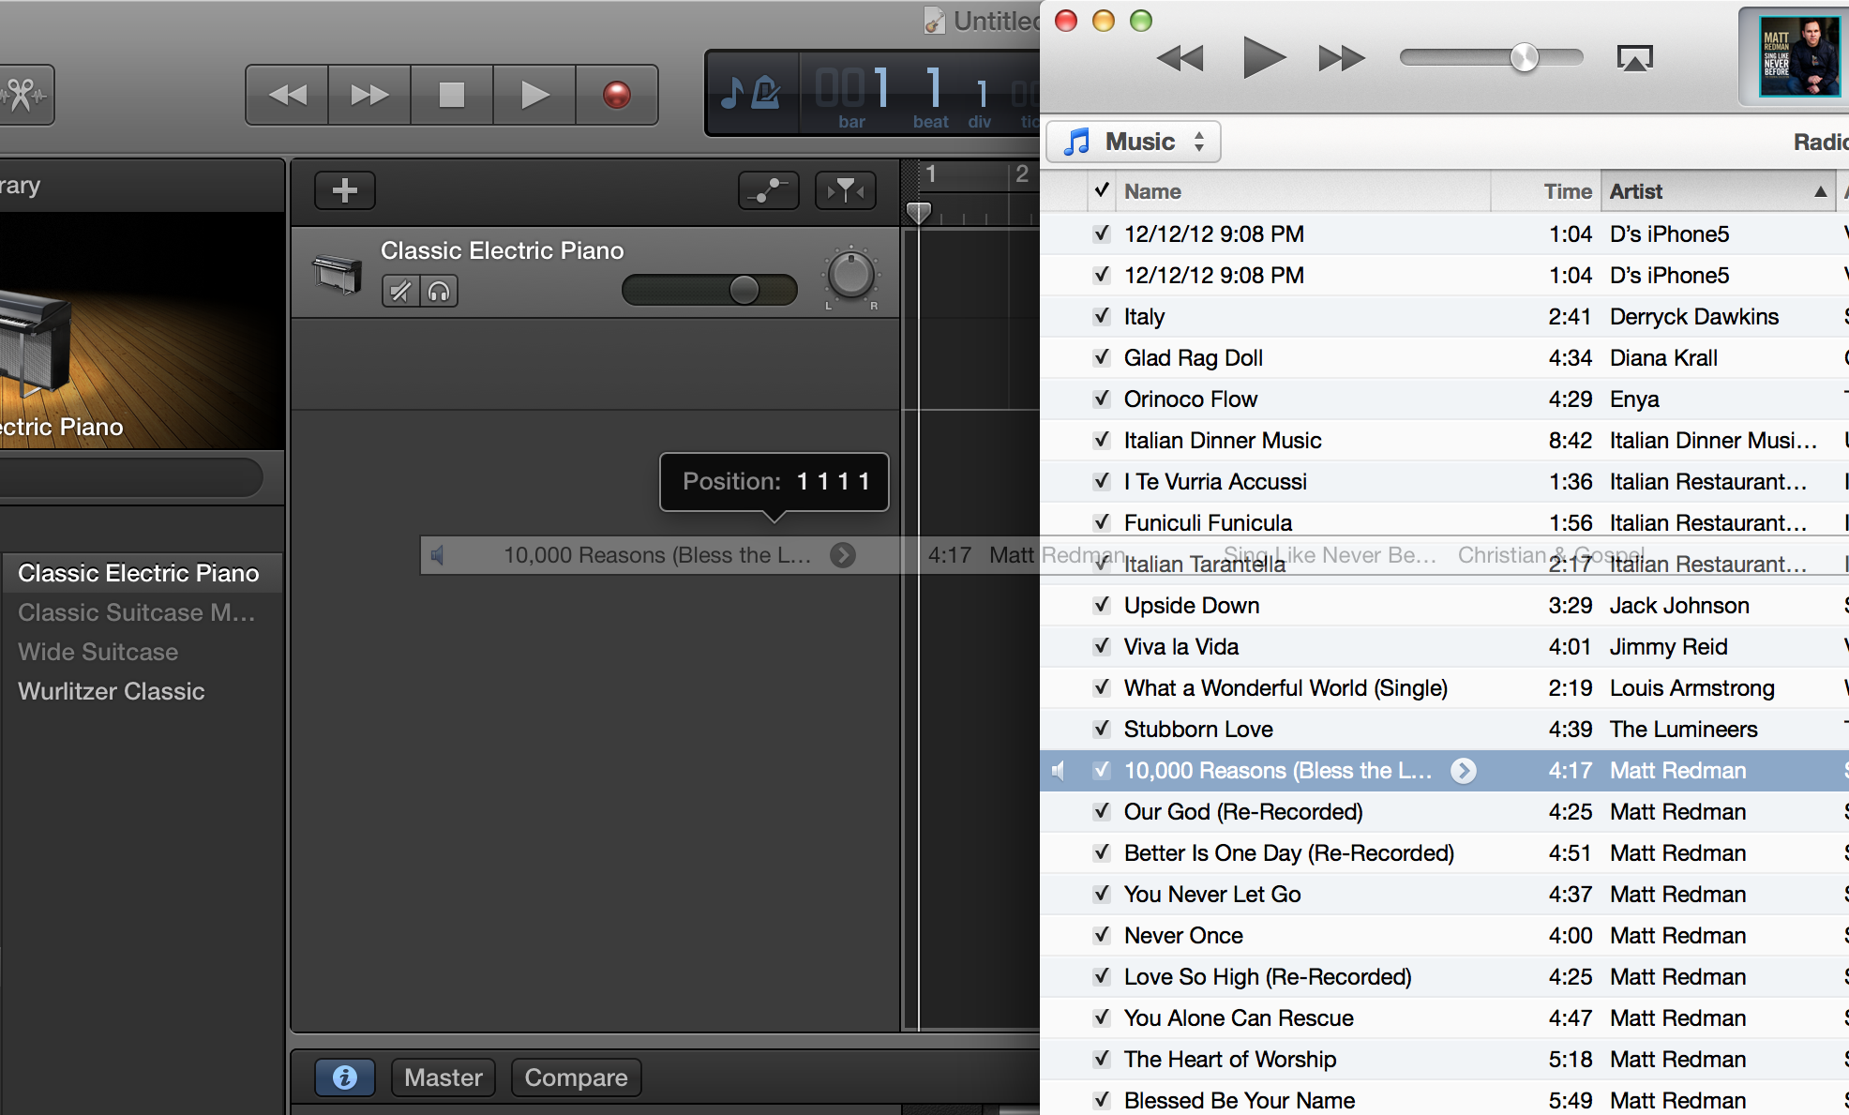Uncheck the Never Once checkbox

(1102, 935)
